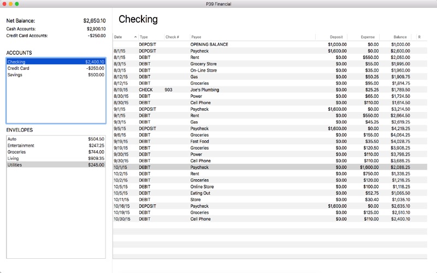Image resolution: width=437 pixels, height=273 pixels.
Task: Sort transactions by Deposit column
Action: (x=332, y=37)
